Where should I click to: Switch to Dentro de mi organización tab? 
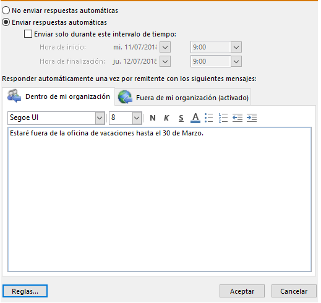click(59, 96)
